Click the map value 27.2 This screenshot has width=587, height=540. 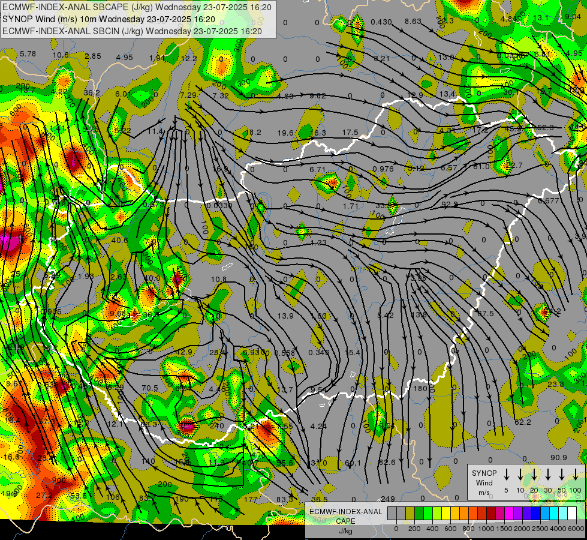click(x=44, y=496)
